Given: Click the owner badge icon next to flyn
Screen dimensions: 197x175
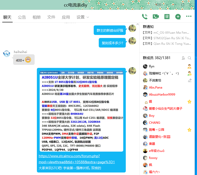Looking at the screenshot, I should pos(189,66).
